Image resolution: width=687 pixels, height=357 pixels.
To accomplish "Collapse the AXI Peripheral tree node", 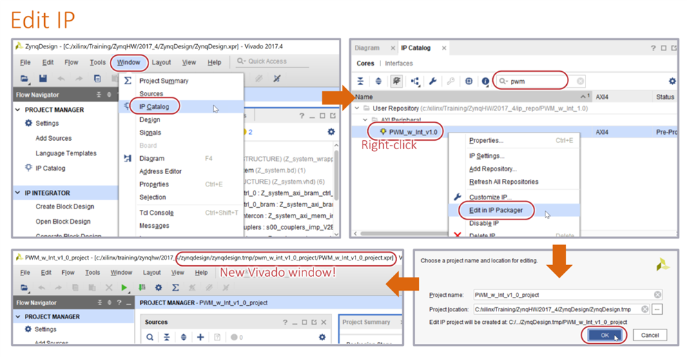I will click(x=365, y=119).
